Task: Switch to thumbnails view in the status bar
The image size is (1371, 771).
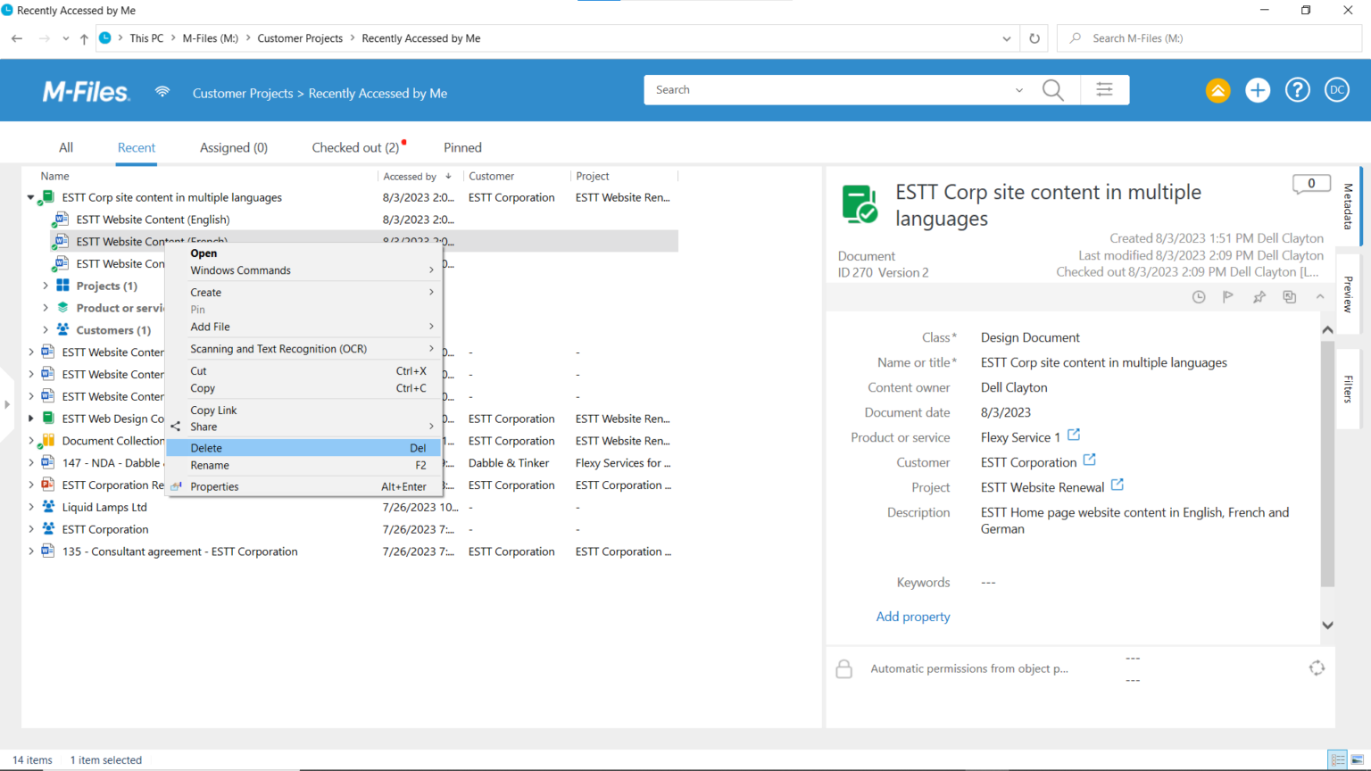Action: pos(1357,759)
